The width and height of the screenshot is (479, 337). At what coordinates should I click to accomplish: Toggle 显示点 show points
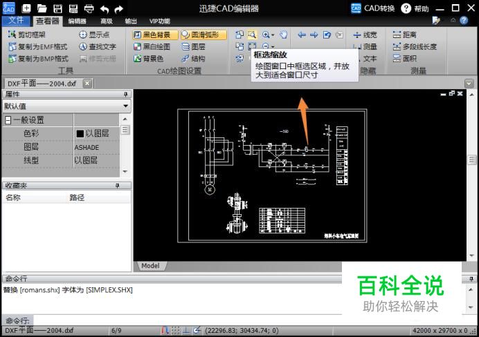94,35
